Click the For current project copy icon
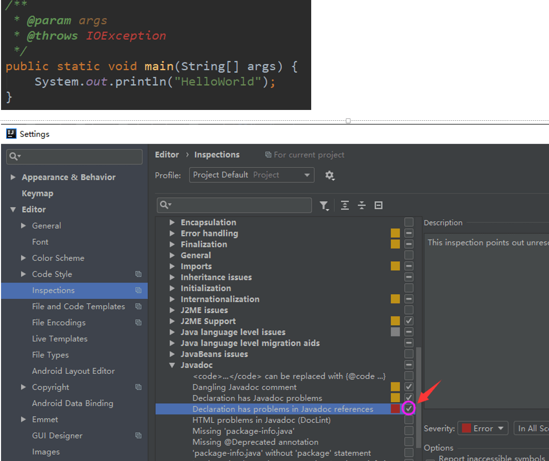549x461 pixels. (x=268, y=154)
